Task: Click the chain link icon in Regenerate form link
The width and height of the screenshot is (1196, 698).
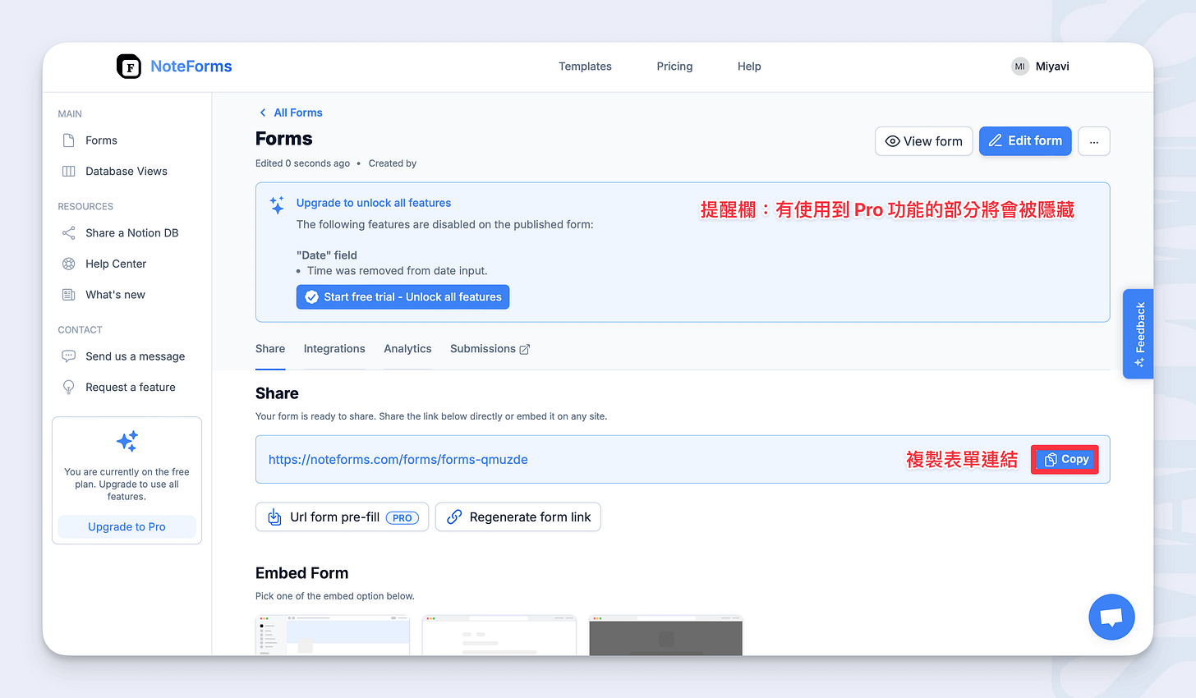Action: click(454, 517)
